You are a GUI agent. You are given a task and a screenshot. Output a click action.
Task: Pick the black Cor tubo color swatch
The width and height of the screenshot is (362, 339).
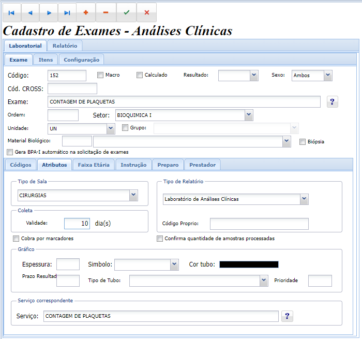(249, 264)
